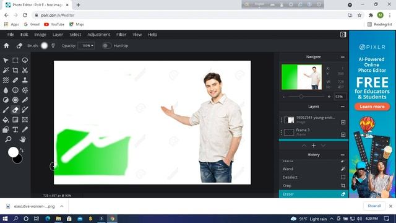
Task: Select the dotted cluster tool icon
Action: click(25, 90)
